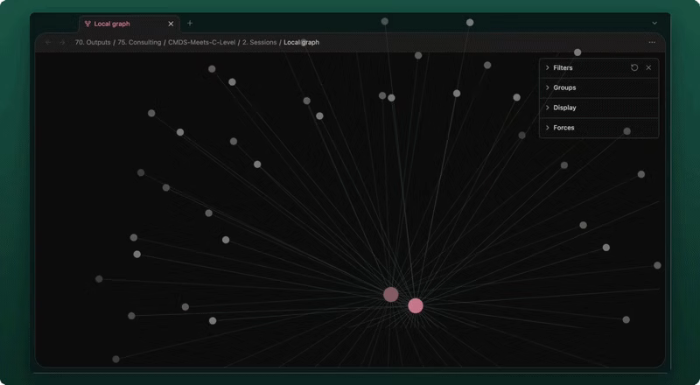
Task: Reset graph settings to default icon
Action: [x=633, y=68]
